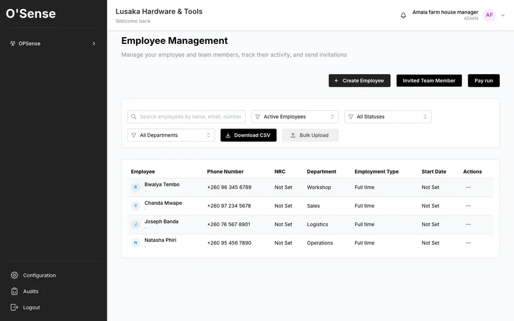514x321 pixels.
Task: Click the Department column header
Action: pyautogui.click(x=321, y=171)
